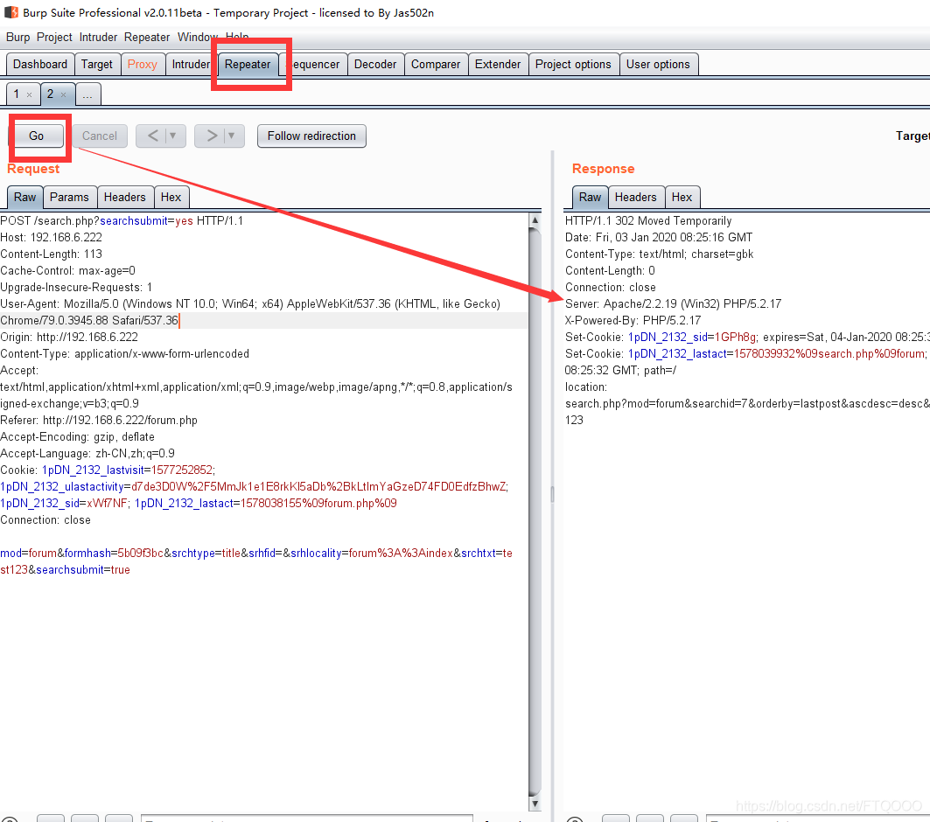
Task: Click the Date: Fri, 03 Jan 2020 line
Action: (659, 237)
